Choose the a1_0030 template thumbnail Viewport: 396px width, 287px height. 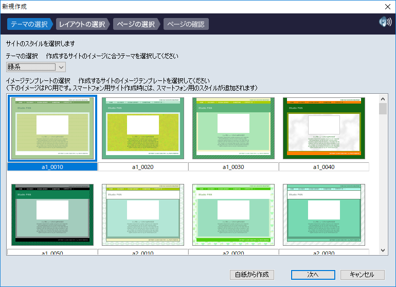[x=233, y=128]
